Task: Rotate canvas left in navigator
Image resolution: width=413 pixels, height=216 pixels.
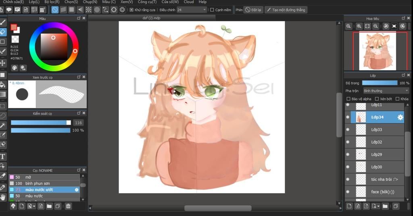Action: (386, 26)
